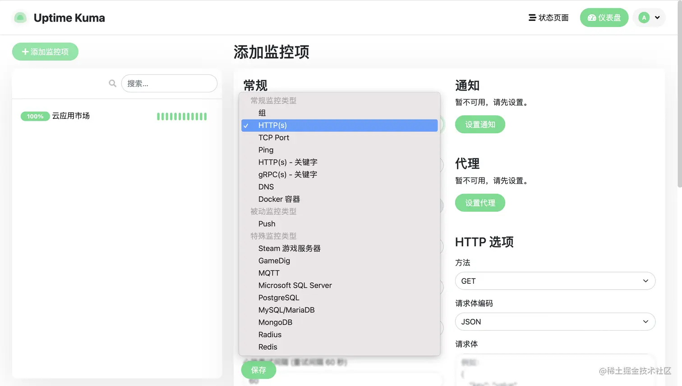Open the 方法 GET dropdown
The height and width of the screenshot is (386, 682).
(555, 281)
